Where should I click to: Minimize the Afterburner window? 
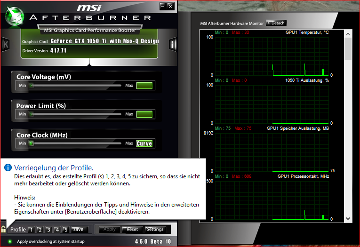coord(163,6)
